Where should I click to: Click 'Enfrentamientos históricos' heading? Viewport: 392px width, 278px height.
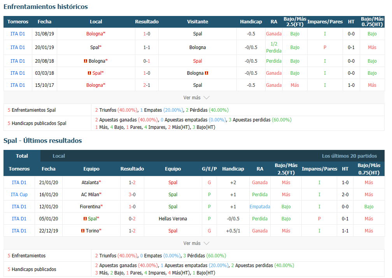pos(46,7)
